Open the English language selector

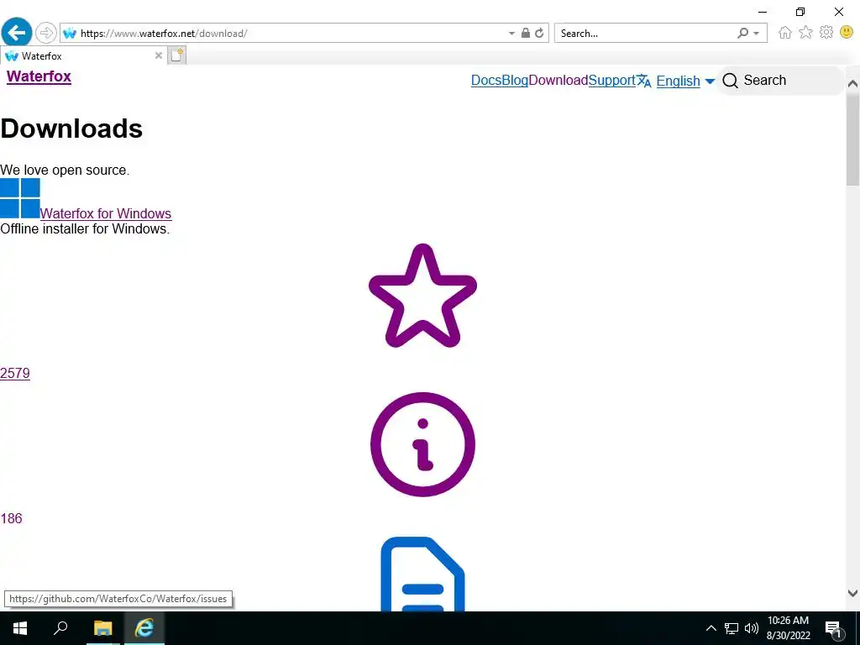[678, 81]
